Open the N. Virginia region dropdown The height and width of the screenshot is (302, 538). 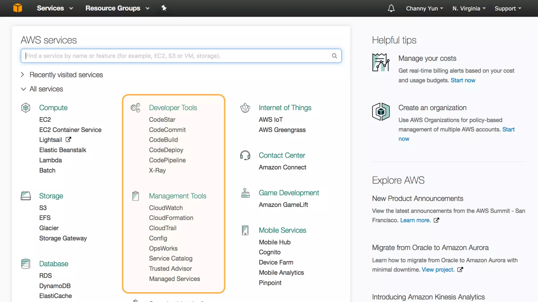pos(469,8)
